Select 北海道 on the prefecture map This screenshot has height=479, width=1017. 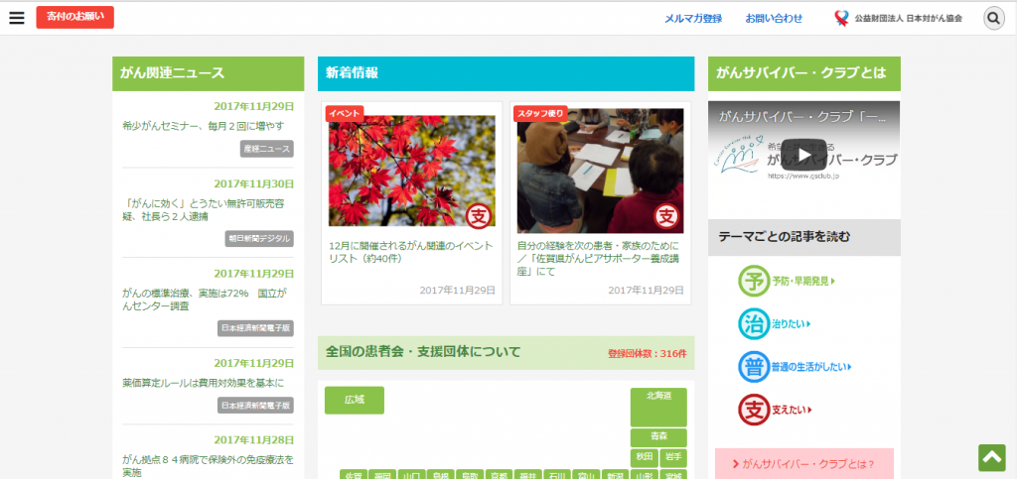point(658,407)
